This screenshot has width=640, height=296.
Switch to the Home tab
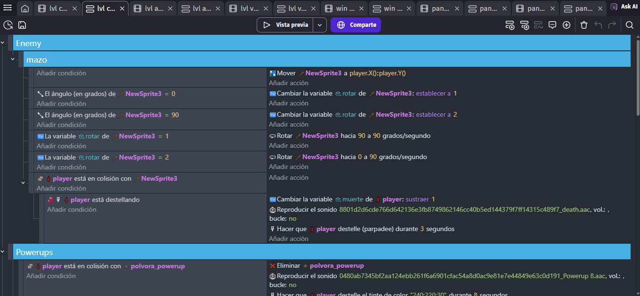tap(25, 8)
